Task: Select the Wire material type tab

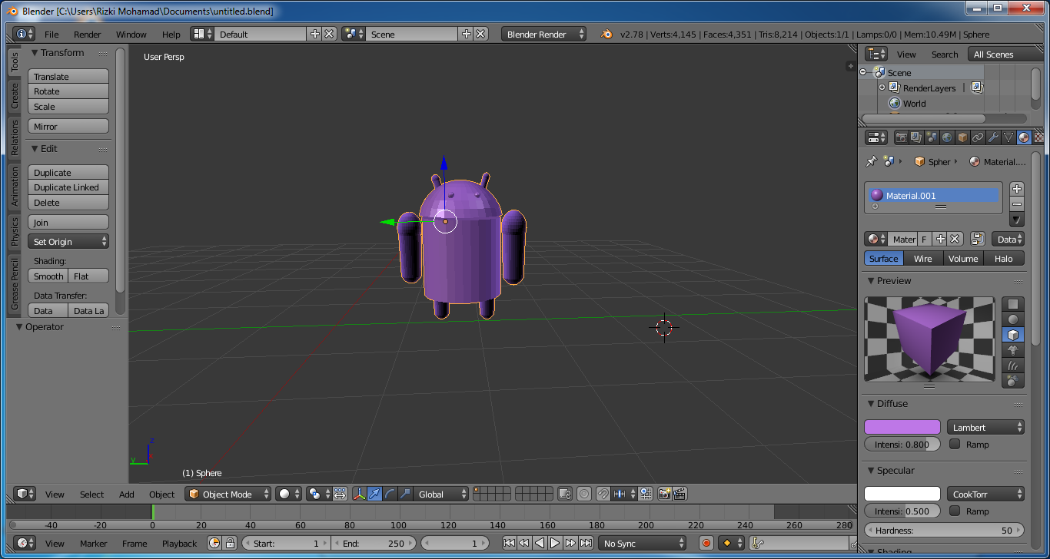Action: tap(923, 259)
